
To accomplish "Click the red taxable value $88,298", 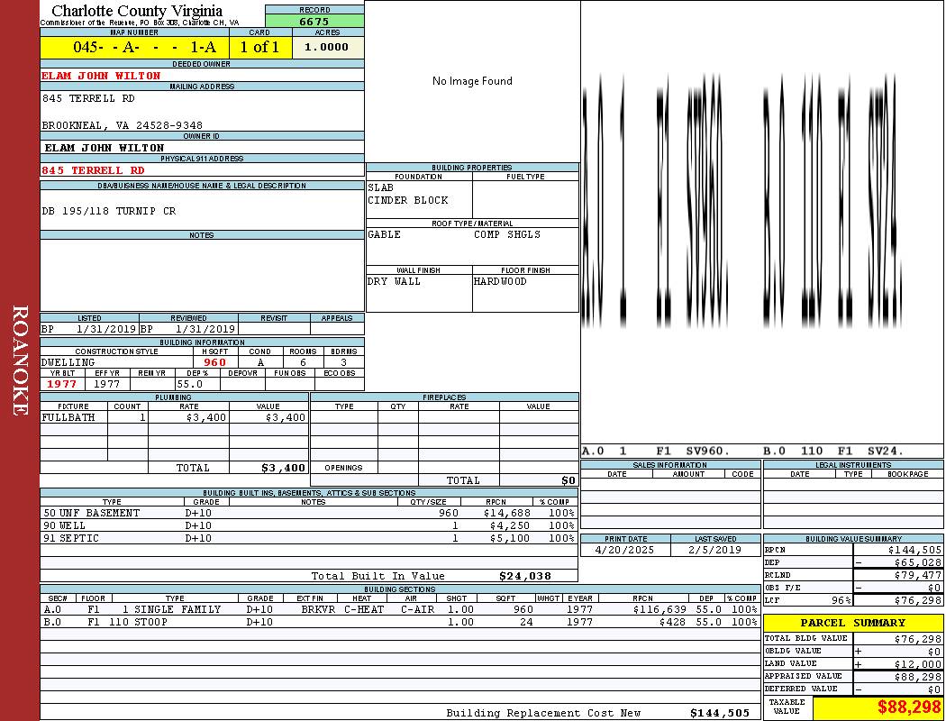I will (908, 707).
